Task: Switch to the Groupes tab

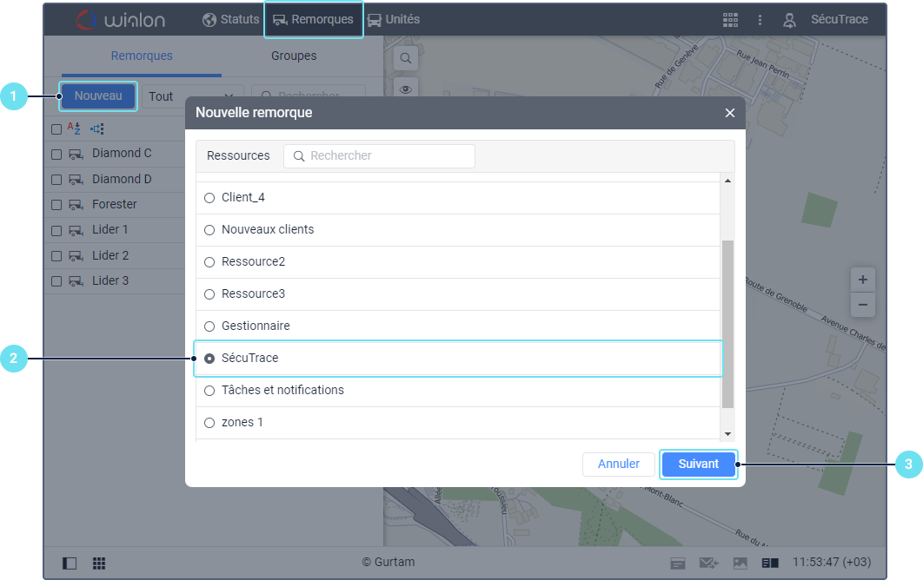Action: 294,56
